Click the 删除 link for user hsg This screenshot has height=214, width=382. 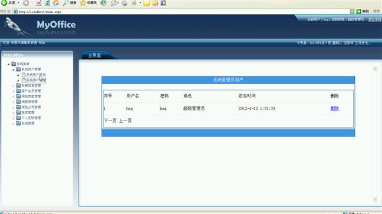(334, 109)
